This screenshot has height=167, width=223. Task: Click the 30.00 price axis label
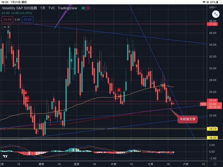coord(213,68)
